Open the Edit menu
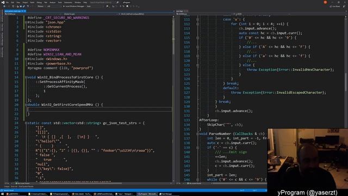The width and height of the screenshot is (348, 196). [13, 2]
